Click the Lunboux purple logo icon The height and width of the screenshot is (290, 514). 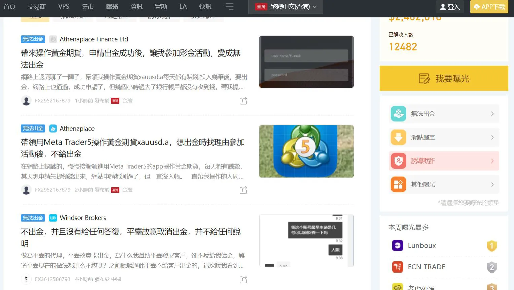click(x=398, y=245)
